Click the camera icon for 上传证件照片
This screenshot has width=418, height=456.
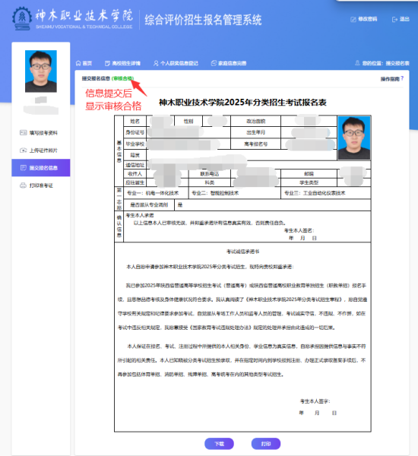[x=23, y=150]
